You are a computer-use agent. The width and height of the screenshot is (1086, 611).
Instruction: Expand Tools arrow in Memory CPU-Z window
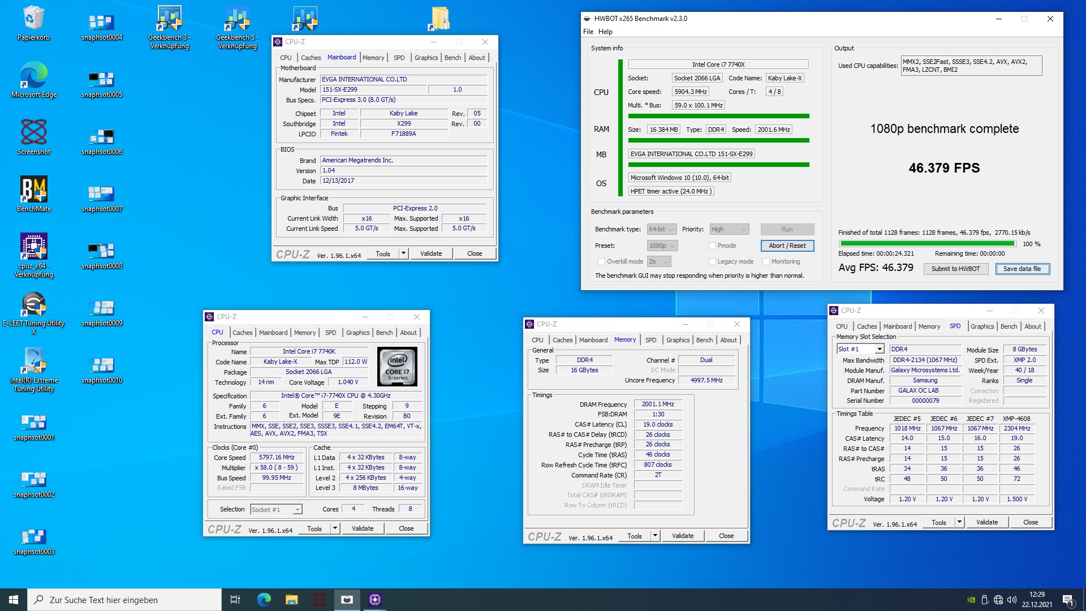coord(655,536)
